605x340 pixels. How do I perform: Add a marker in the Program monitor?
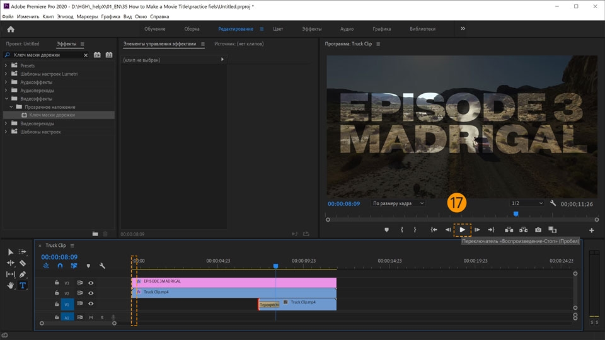[387, 230]
